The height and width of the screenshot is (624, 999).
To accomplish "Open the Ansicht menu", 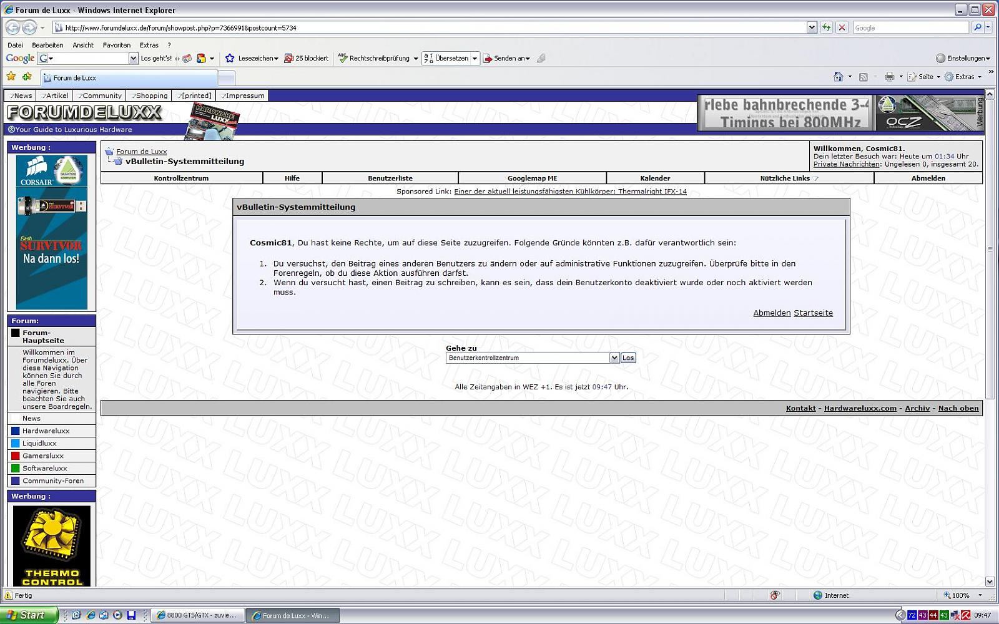I will 83,45.
